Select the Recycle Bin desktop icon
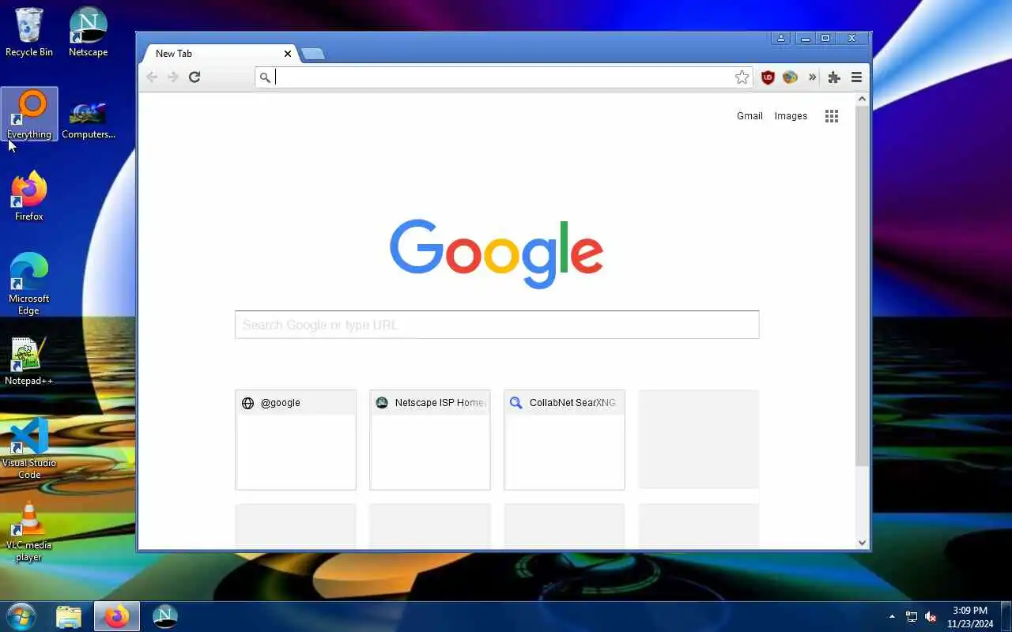The image size is (1012, 632). click(29, 32)
